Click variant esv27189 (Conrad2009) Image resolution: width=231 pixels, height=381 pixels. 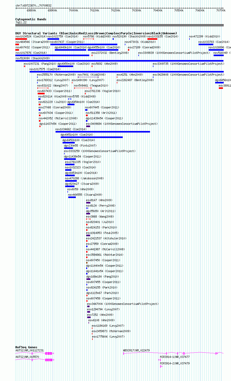pyautogui.click(x=144, y=47)
